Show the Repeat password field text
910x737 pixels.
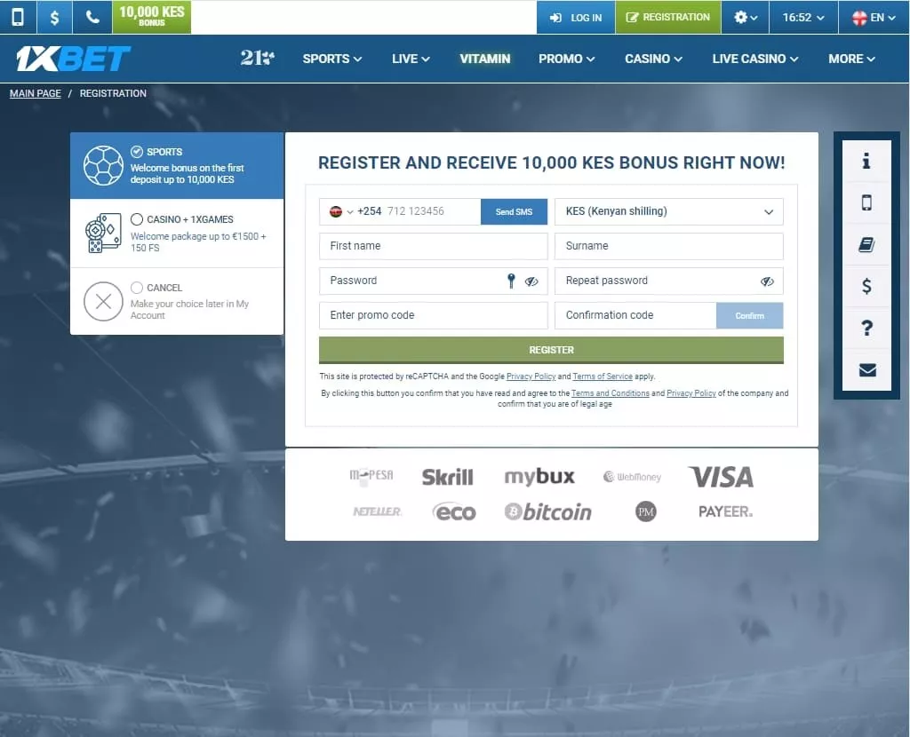tap(767, 281)
